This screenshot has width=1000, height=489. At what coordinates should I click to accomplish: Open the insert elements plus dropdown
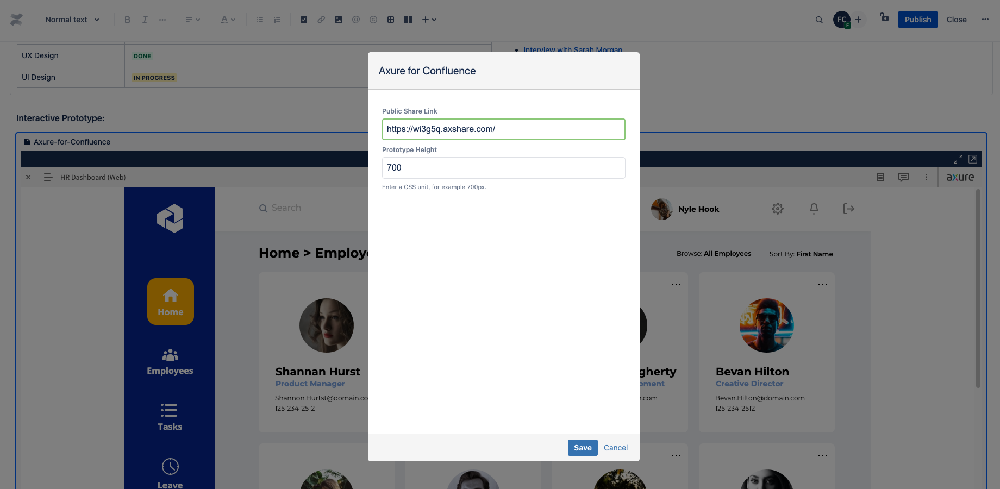point(429,20)
